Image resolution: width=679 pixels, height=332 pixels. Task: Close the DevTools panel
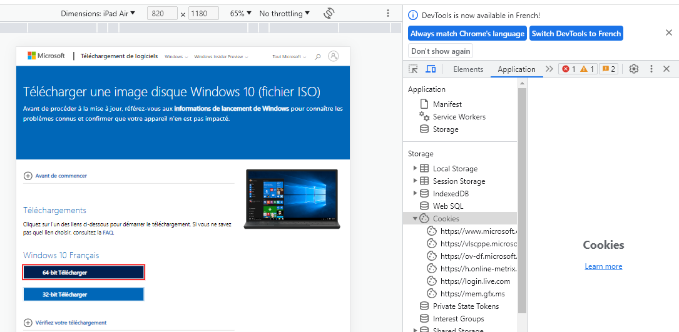(666, 69)
